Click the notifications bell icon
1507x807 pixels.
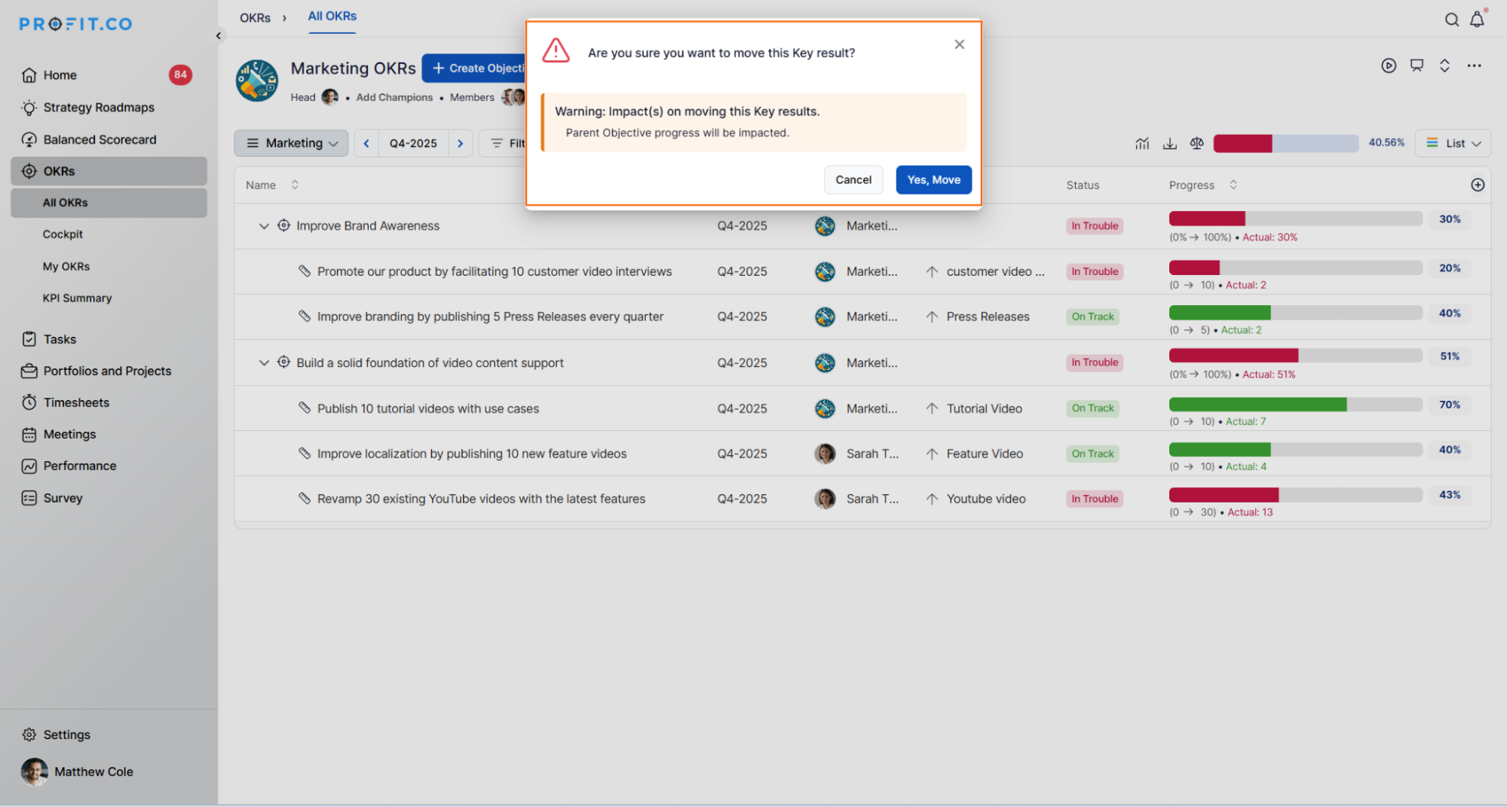click(1477, 20)
